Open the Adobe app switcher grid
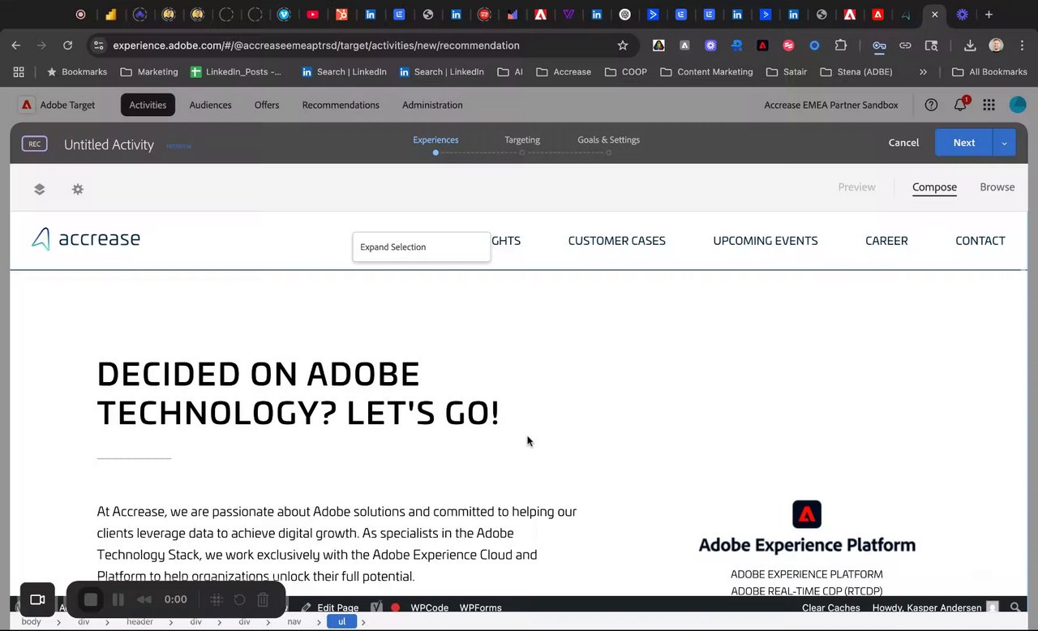Screen dimensions: 1038x631 pyautogui.click(x=989, y=105)
